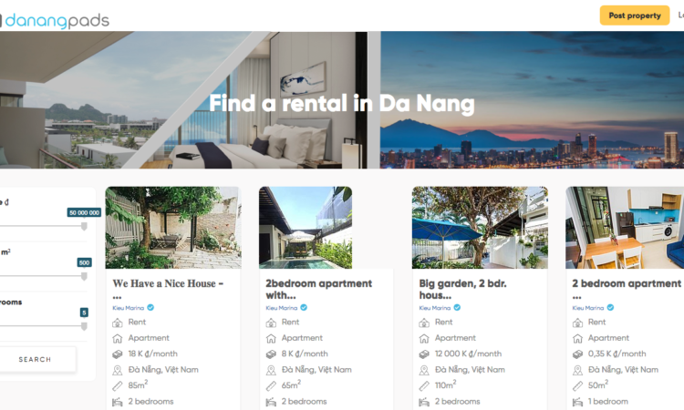Open the 'We Have a Nice House' listing photo

[x=173, y=228]
